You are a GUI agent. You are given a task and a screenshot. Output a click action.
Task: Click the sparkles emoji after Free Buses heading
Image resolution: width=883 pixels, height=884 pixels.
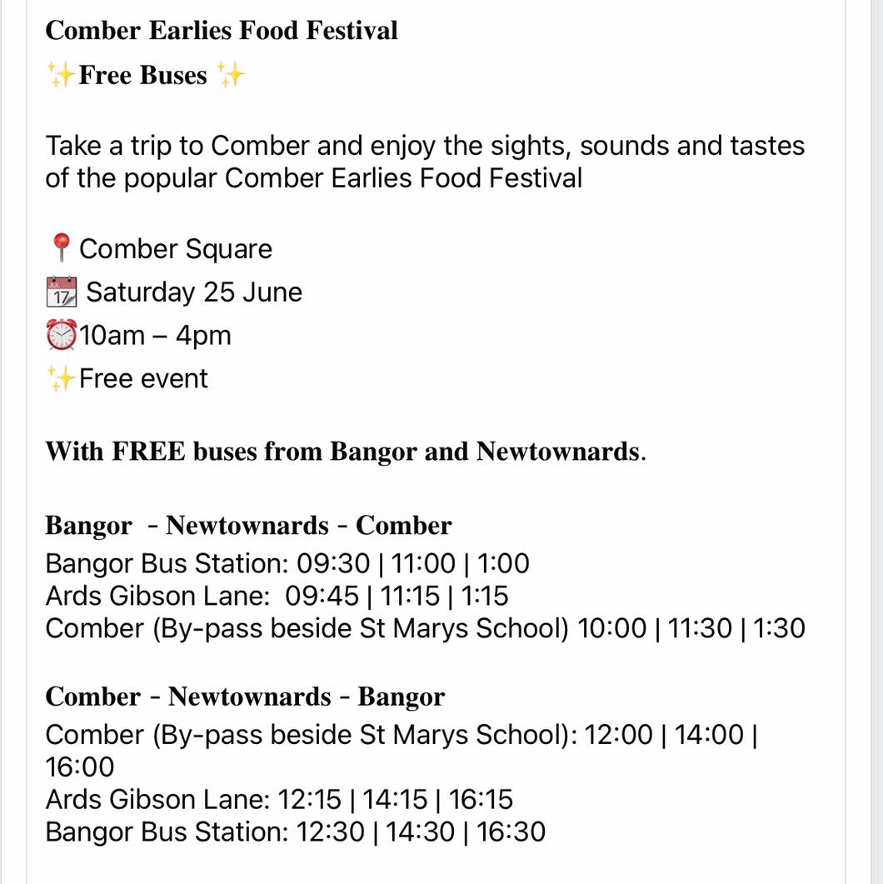pos(231,75)
